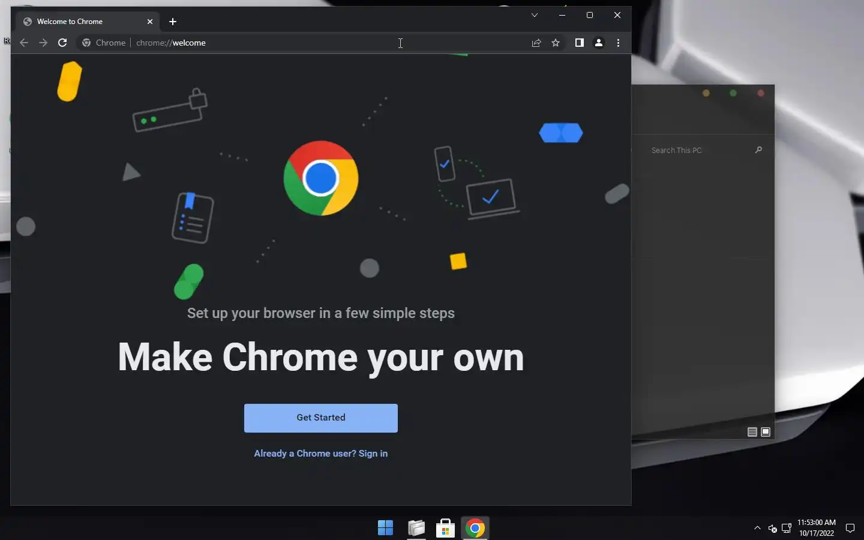Click the text Set up your browser in a few simple steps
This screenshot has width=864, height=540.
[x=321, y=313]
